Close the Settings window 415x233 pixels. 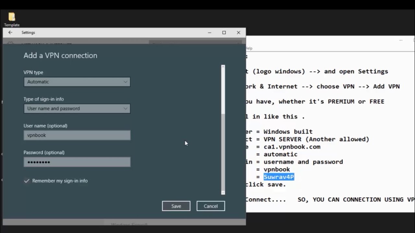point(239,32)
